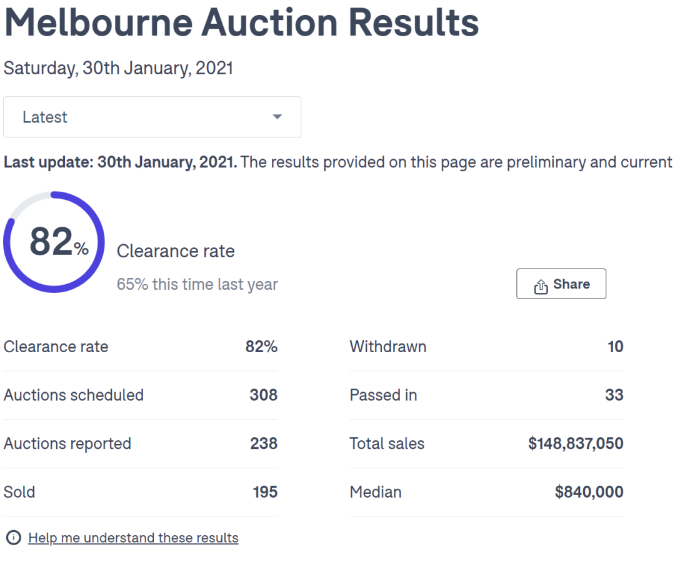Click the Share button
The height and width of the screenshot is (562, 675).
(561, 283)
